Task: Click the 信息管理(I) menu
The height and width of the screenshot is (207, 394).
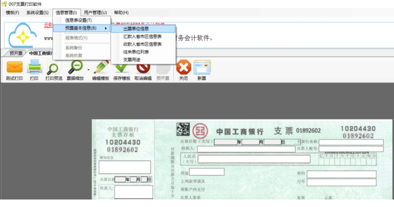Action: 67,12
